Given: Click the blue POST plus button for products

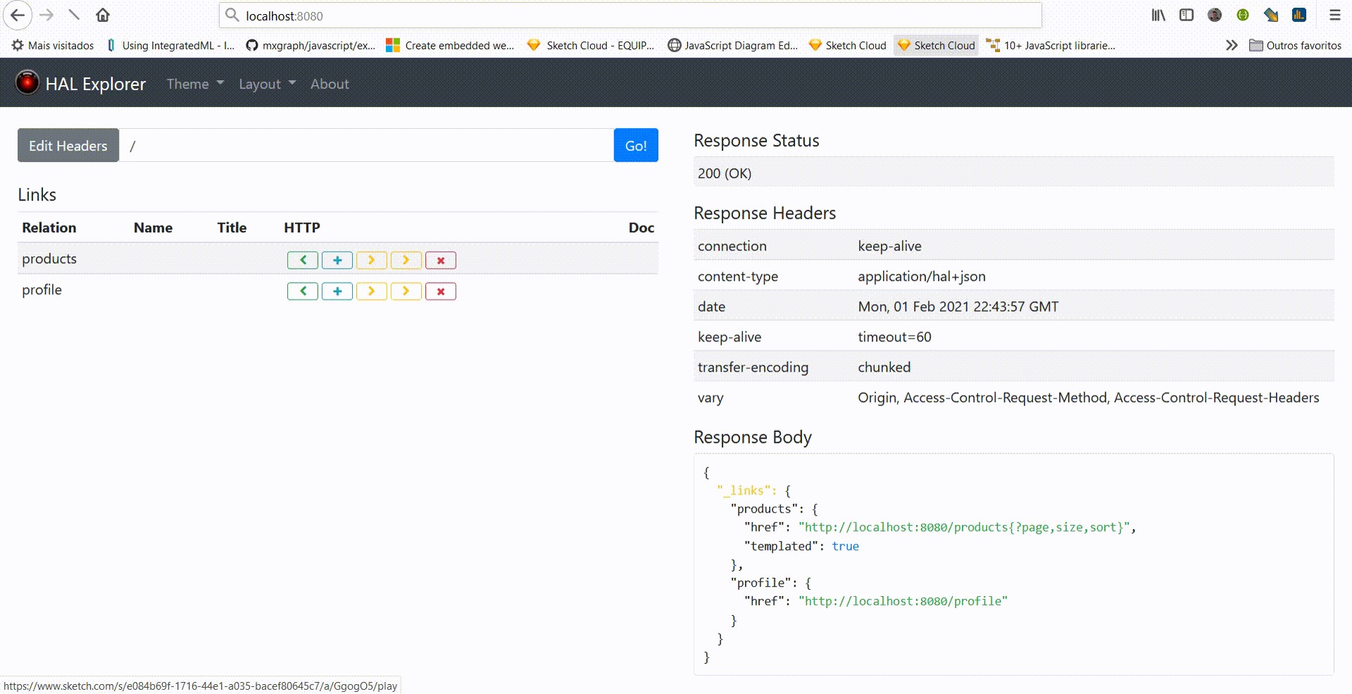Looking at the screenshot, I should tap(337, 260).
